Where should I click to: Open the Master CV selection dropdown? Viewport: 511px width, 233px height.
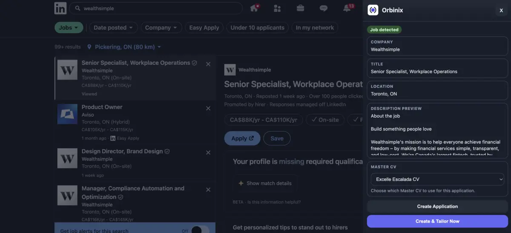pos(437,179)
